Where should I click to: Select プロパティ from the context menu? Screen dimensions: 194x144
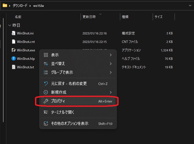click(x=78, y=101)
